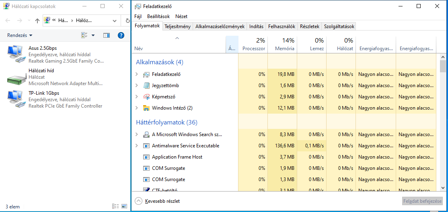
Task: Click the 0,1 MB/s disk cell
Action: tap(312, 145)
